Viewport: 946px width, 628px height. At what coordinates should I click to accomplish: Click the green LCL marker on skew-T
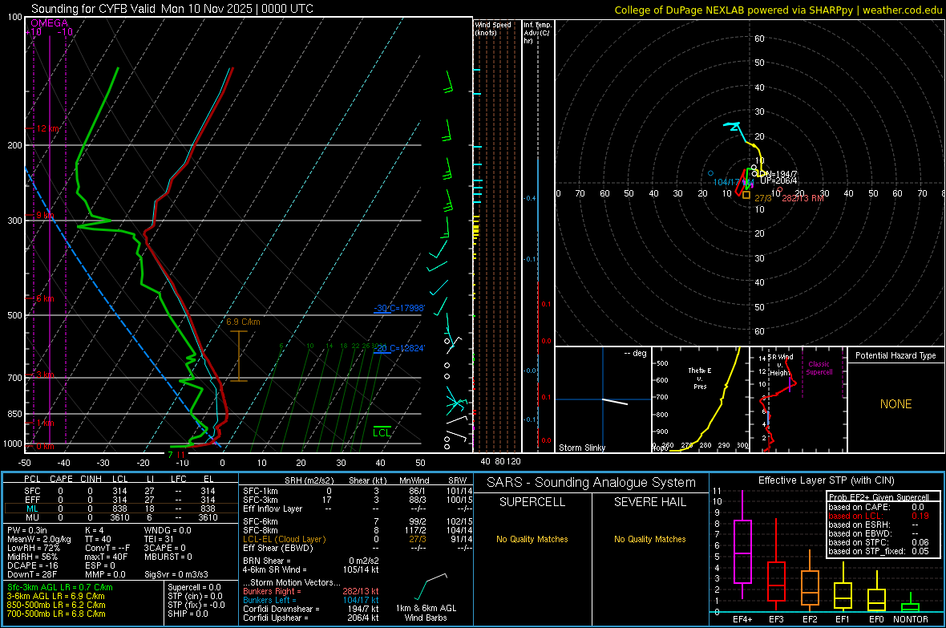point(382,432)
